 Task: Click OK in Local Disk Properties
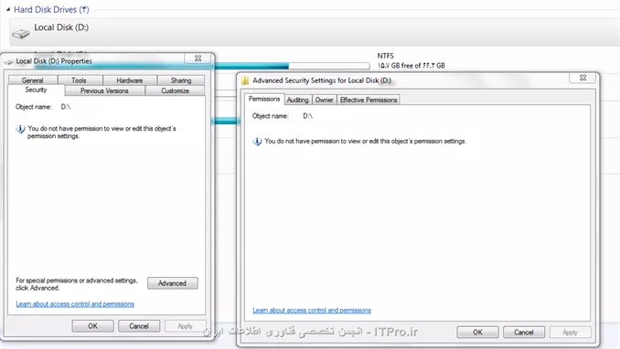pos(92,326)
